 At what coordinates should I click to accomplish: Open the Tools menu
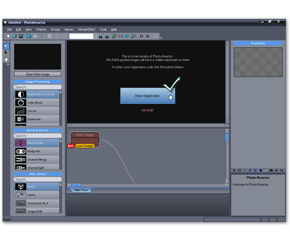(x=103, y=30)
